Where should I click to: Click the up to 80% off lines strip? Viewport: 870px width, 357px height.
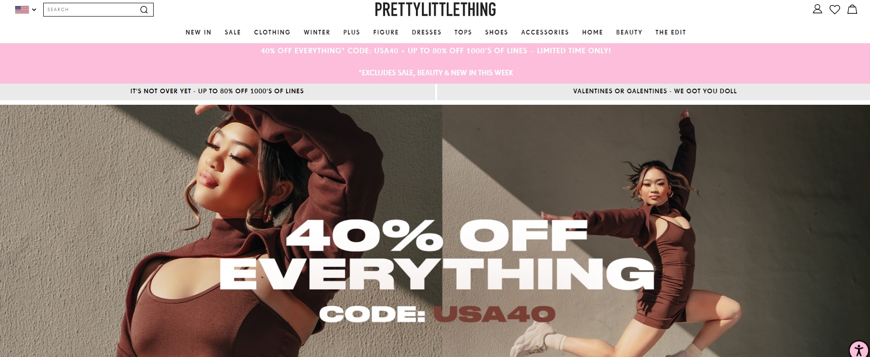click(217, 91)
